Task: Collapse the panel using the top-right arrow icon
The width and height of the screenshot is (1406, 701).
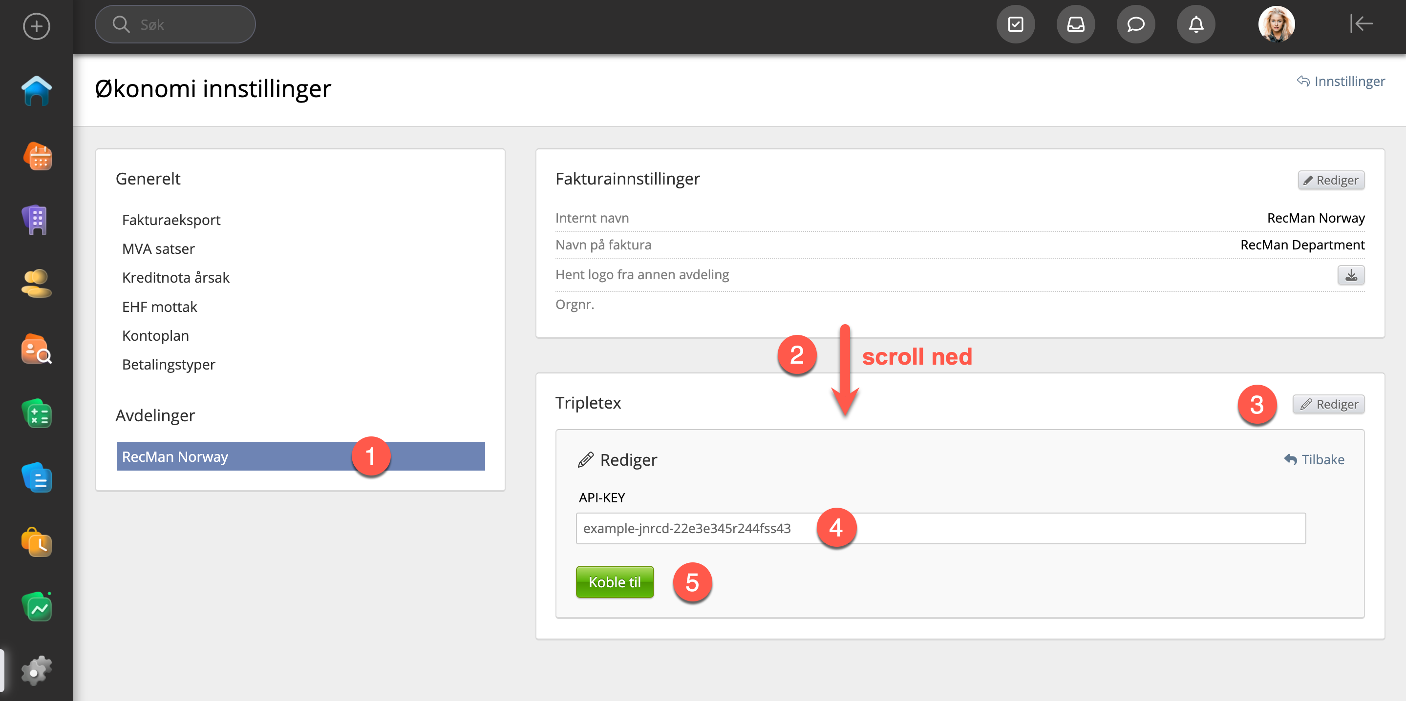Action: pos(1361,24)
